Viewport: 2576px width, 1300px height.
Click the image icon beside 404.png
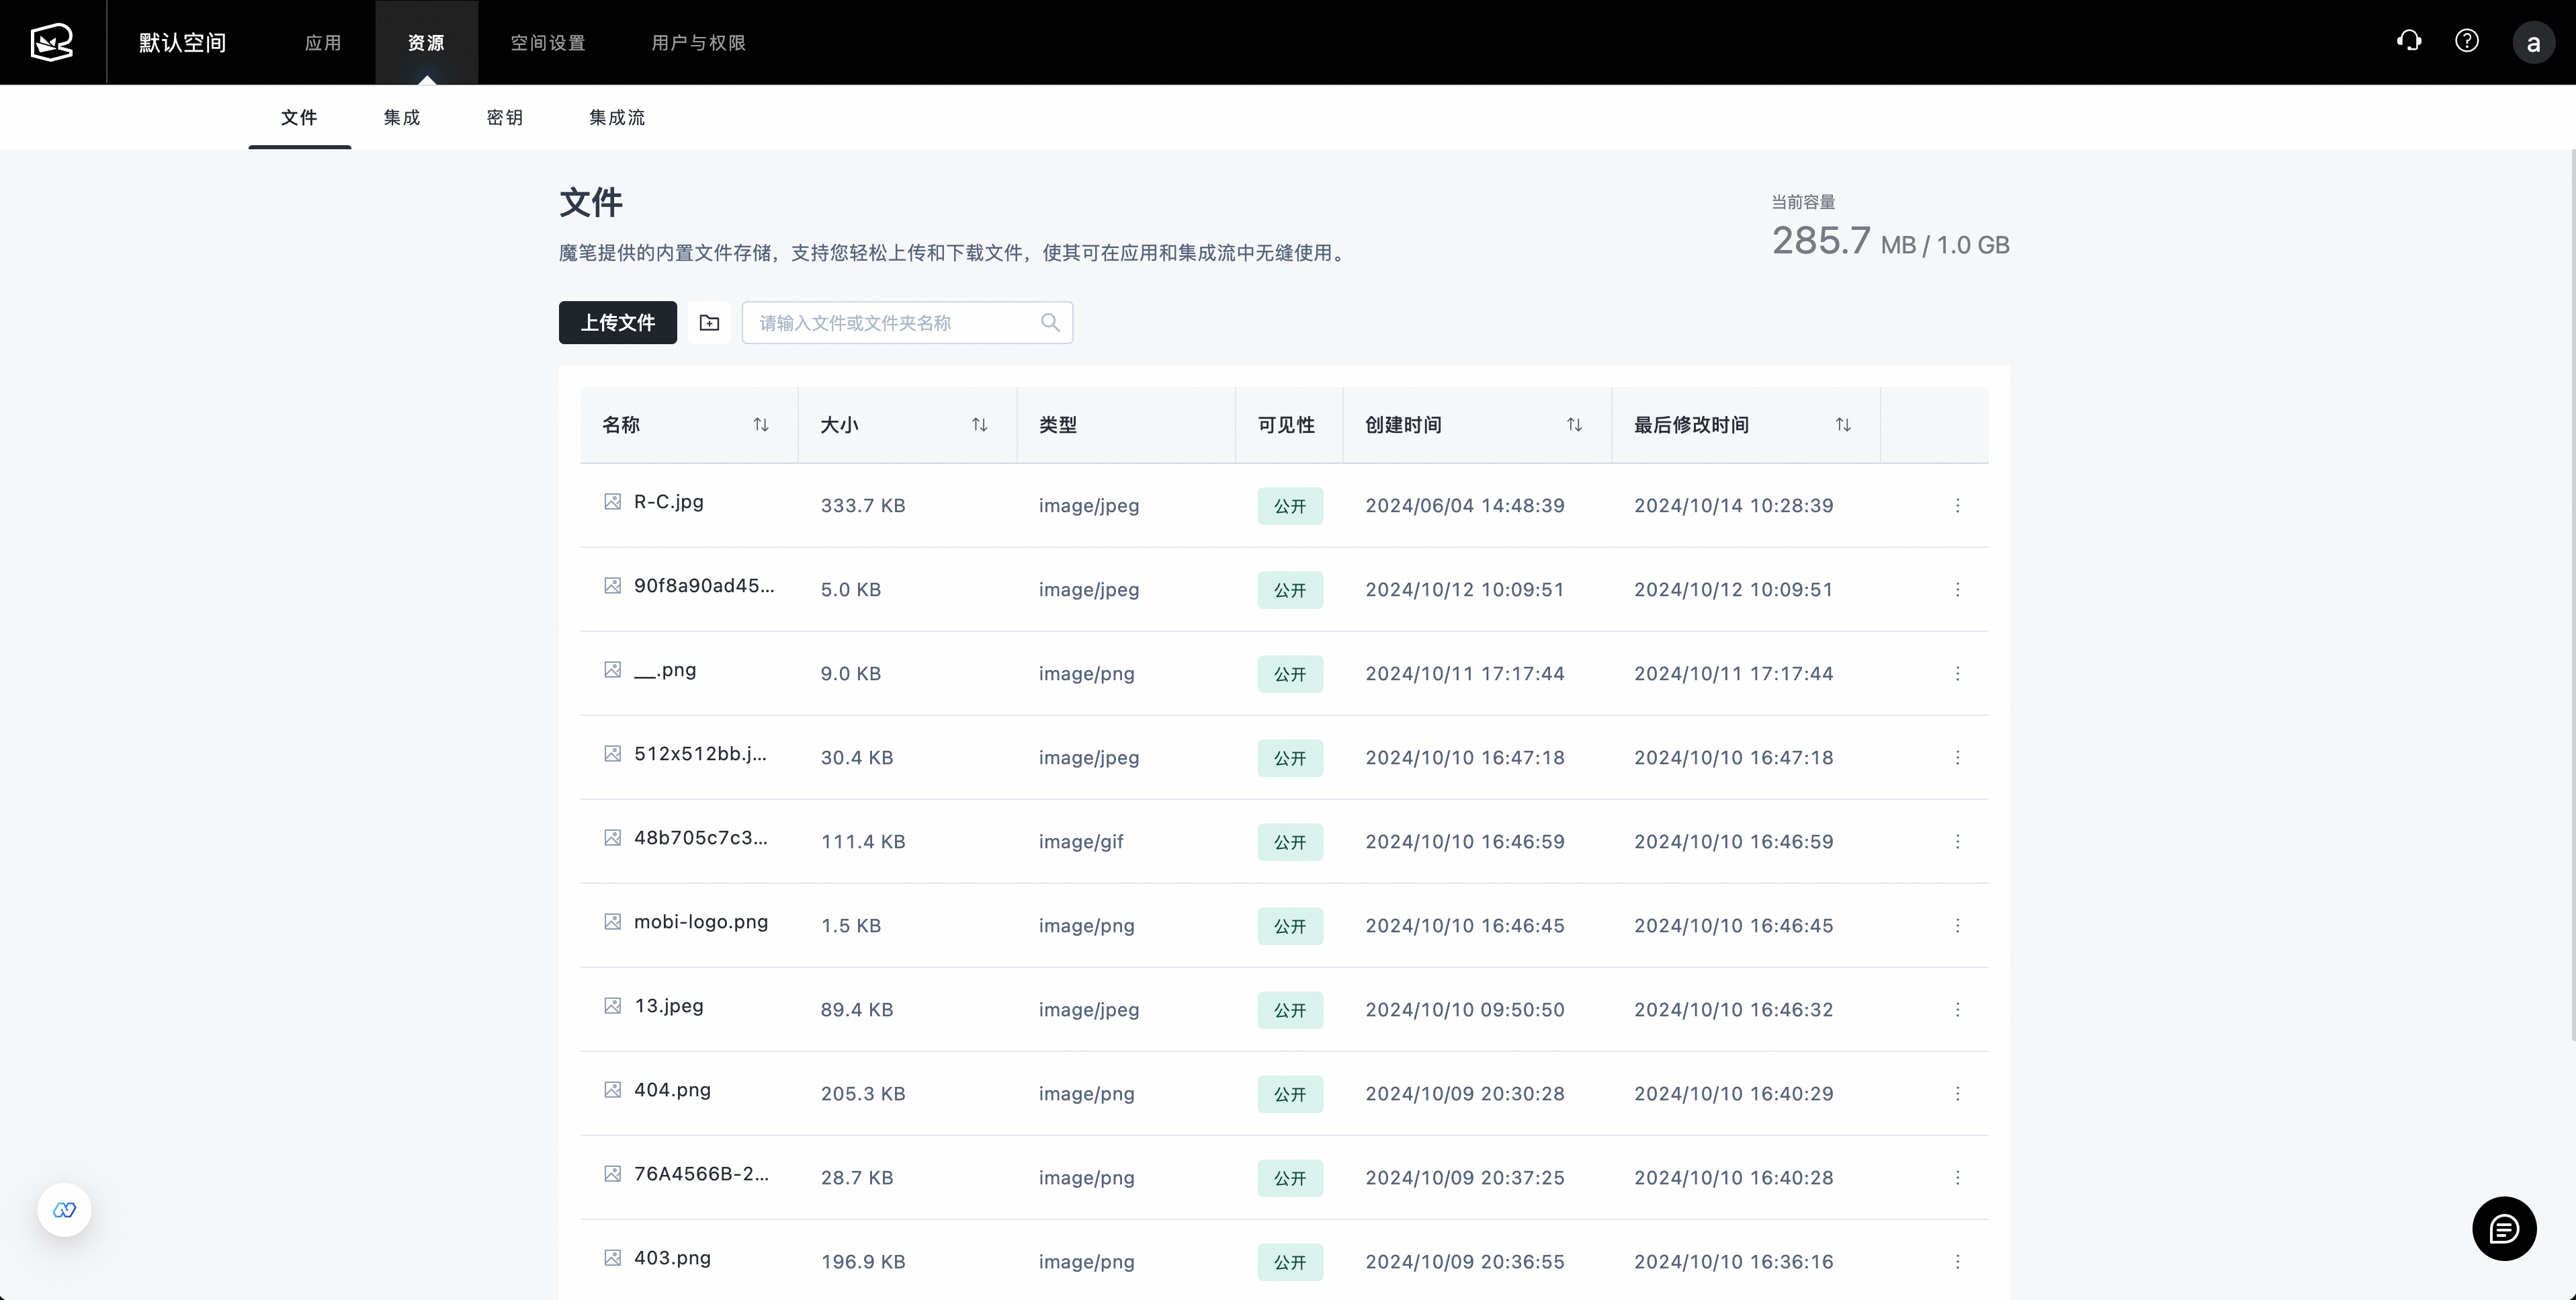click(x=613, y=1090)
